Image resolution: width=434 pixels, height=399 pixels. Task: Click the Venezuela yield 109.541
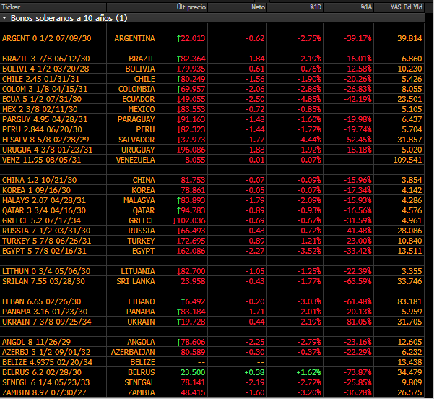click(x=407, y=160)
